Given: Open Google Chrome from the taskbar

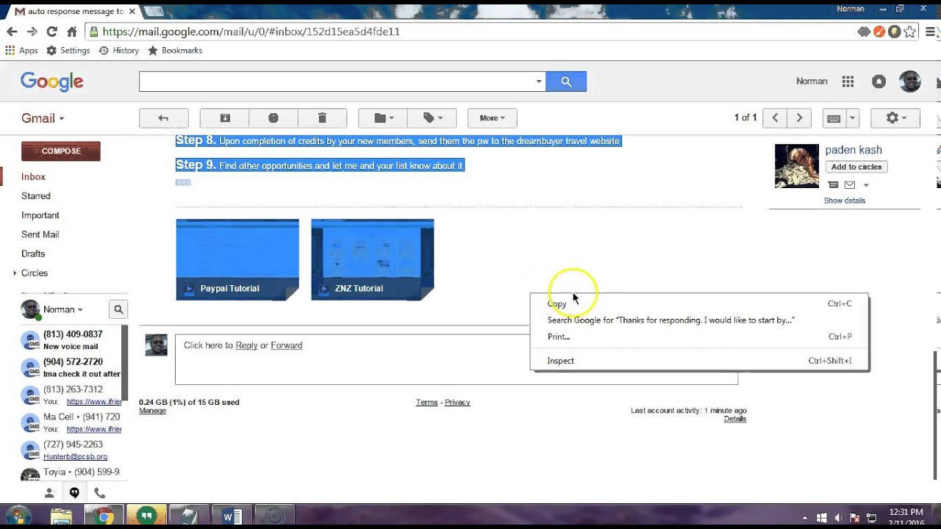Looking at the screenshot, I should (104, 517).
